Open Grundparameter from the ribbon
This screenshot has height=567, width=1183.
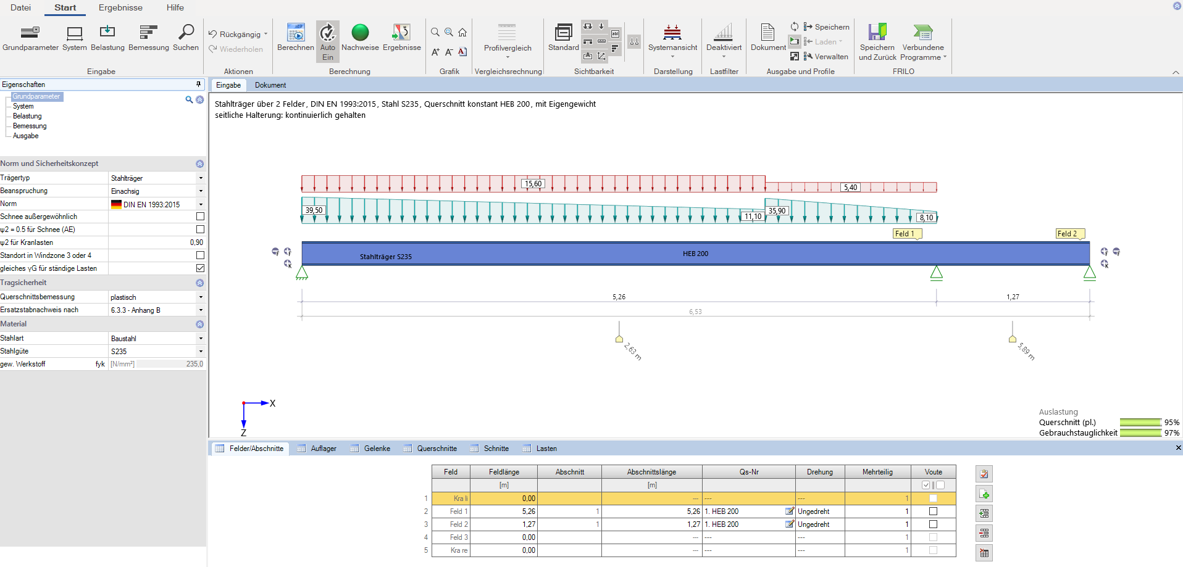pyautogui.click(x=30, y=33)
